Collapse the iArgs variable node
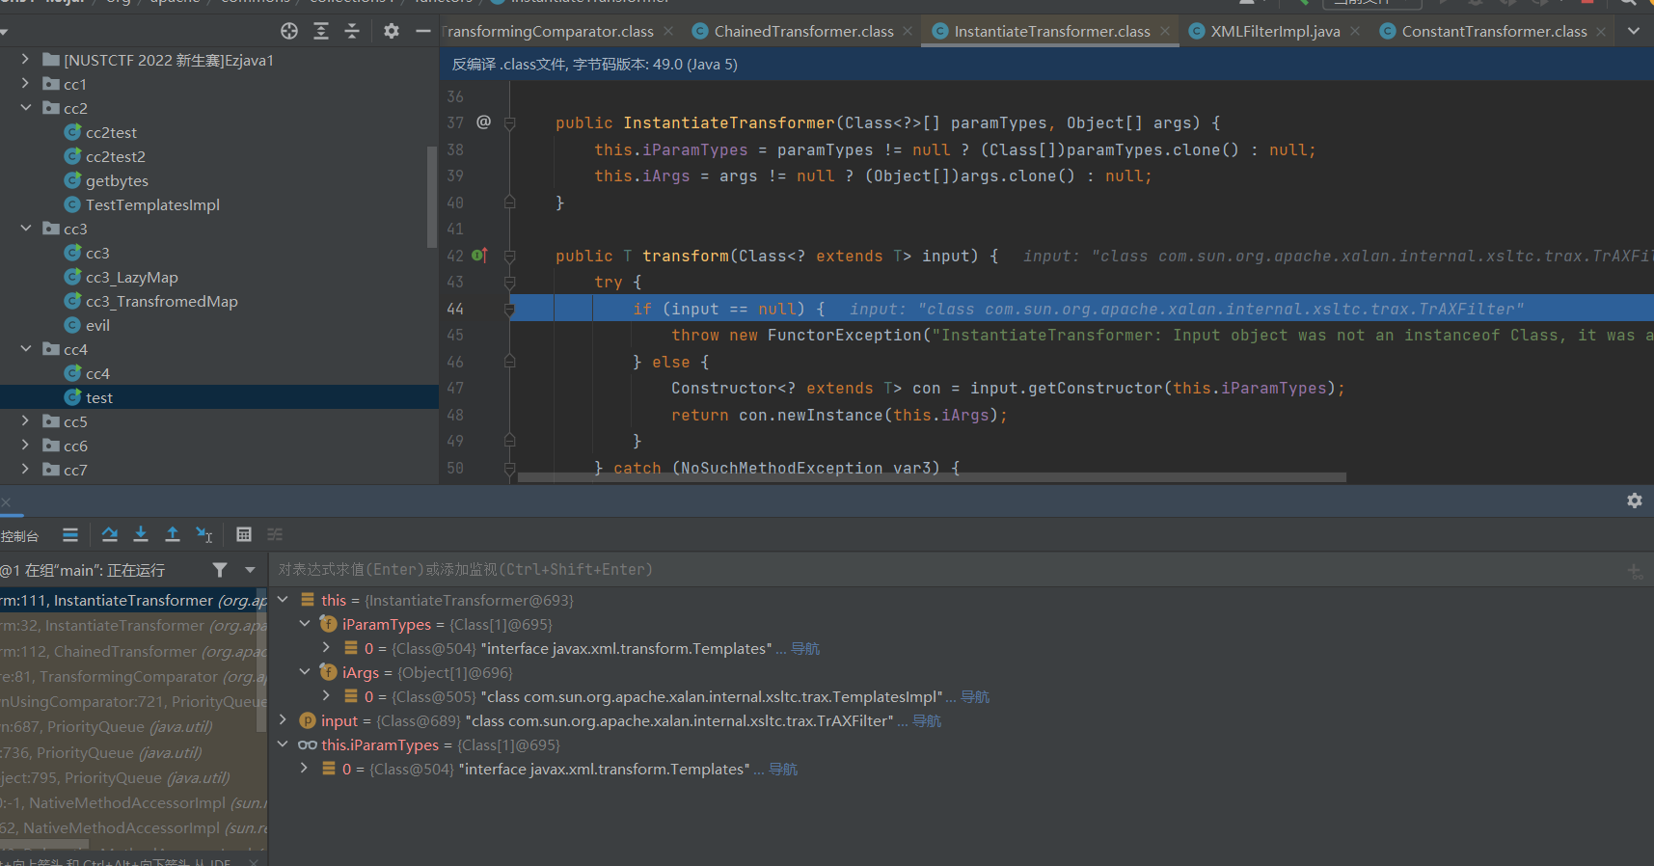This screenshot has width=1654, height=866. coord(305,672)
